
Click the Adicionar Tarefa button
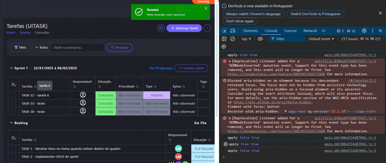pos(184,28)
